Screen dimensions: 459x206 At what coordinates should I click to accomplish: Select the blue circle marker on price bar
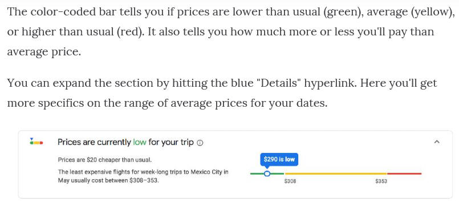tap(267, 173)
